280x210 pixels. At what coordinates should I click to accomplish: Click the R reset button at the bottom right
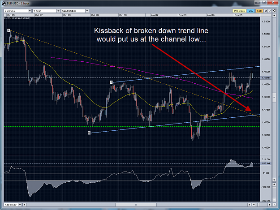(274, 205)
